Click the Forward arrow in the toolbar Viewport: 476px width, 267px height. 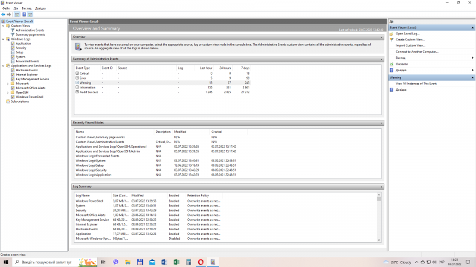tap(10, 14)
